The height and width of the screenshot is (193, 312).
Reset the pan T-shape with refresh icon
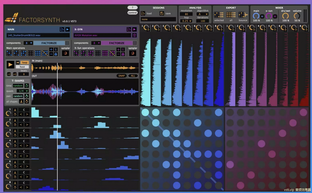[27, 96]
